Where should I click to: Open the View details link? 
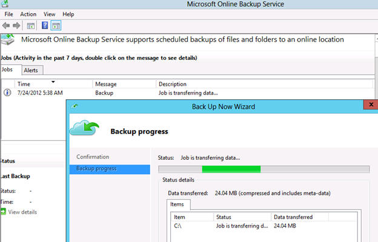pyautogui.click(x=22, y=212)
